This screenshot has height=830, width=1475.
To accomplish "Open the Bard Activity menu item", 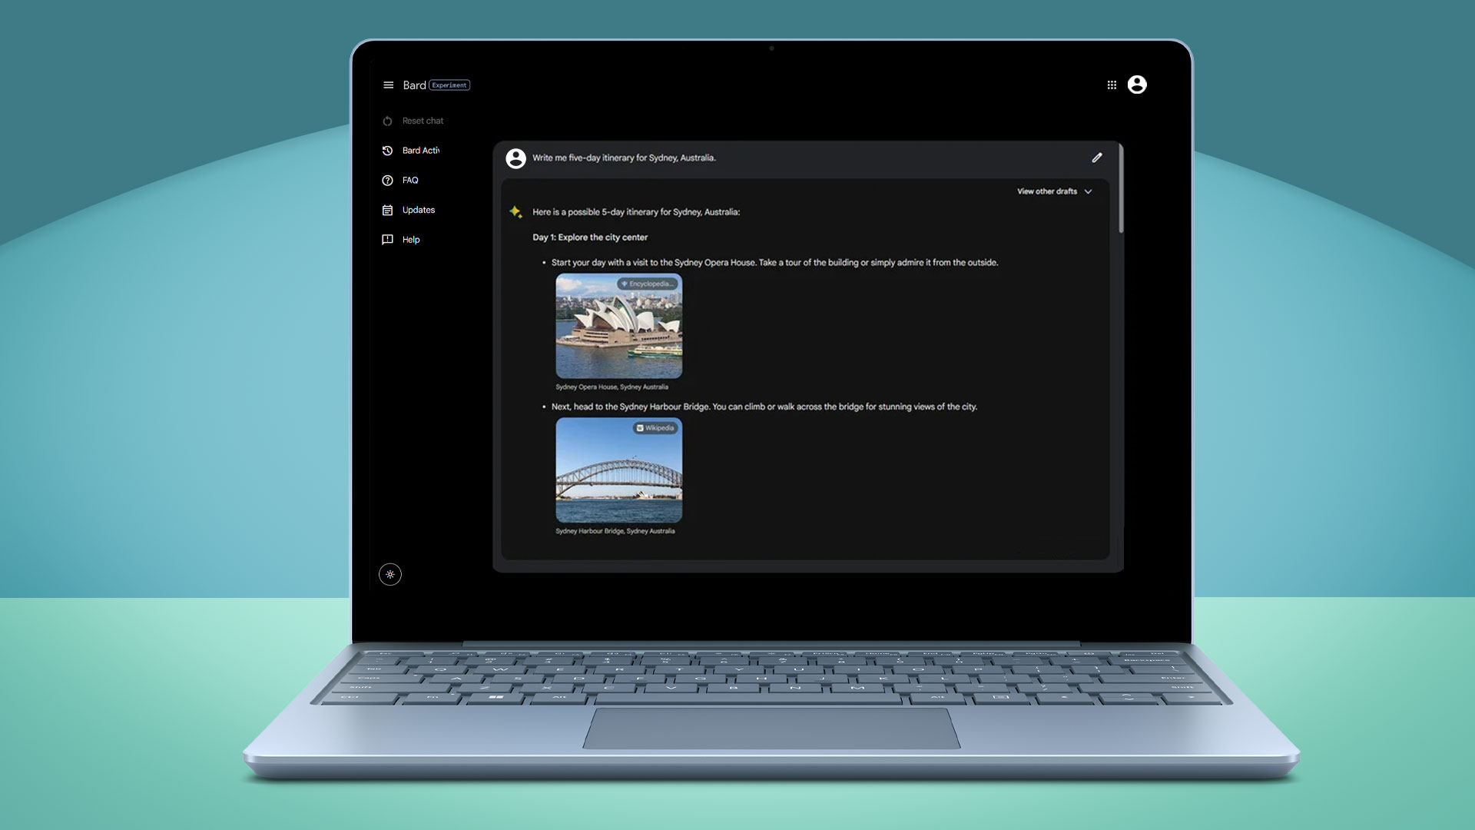I will (419, 150).
